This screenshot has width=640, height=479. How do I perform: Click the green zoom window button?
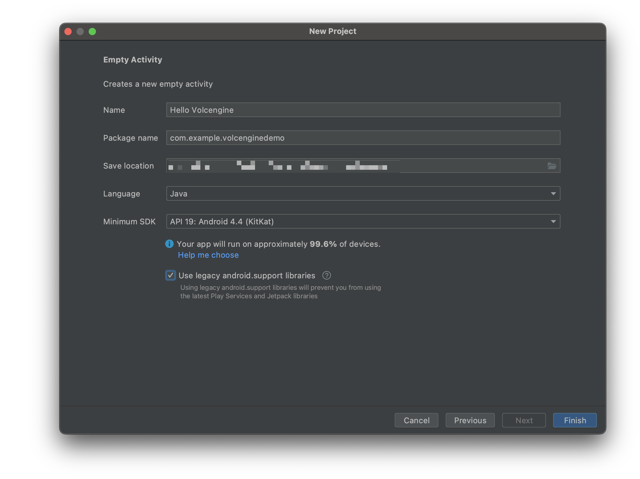(x=92, y=32)
